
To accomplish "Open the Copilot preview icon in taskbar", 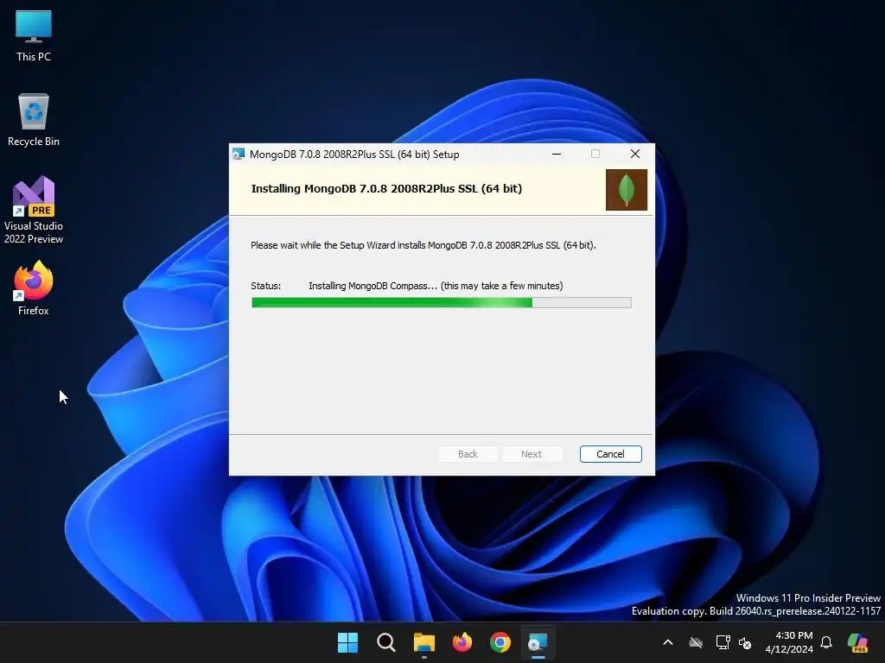I will pos(858,642).
